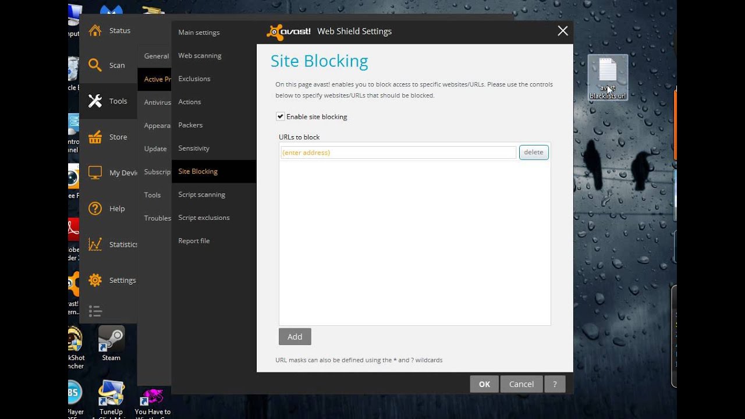The image size is (745, 419).
Task: Click the URL masks wildcards note
Action: point(359,360)
